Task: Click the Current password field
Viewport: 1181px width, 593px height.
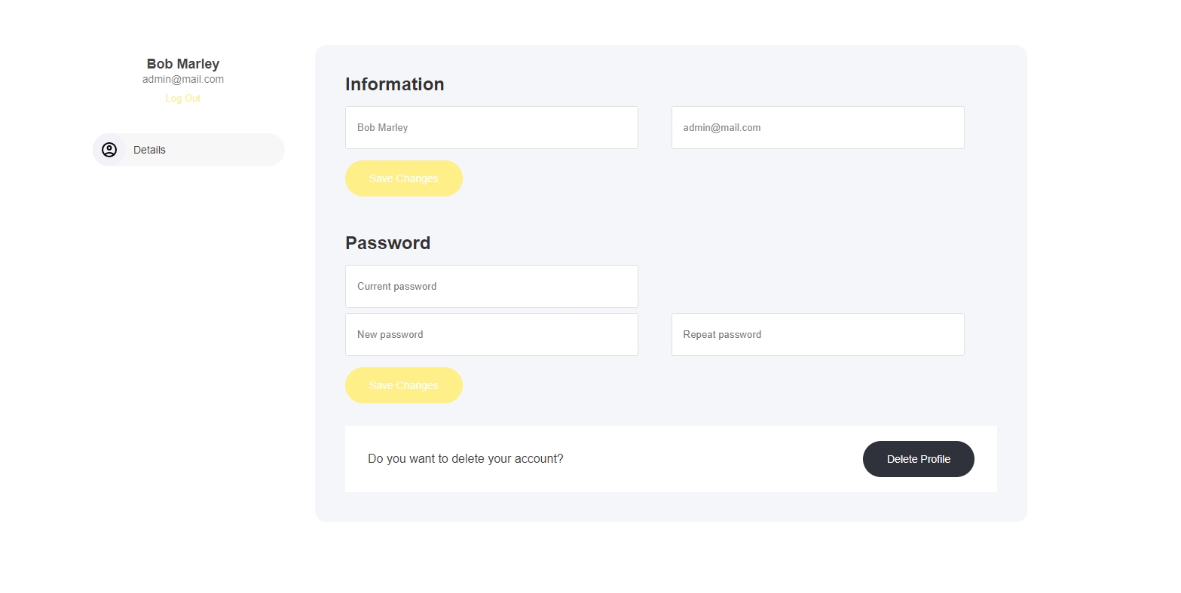Action: pos(491,287)
